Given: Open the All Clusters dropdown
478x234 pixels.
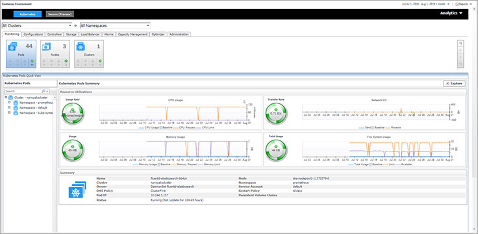Looking at the screenshot, I should point(37,26).
